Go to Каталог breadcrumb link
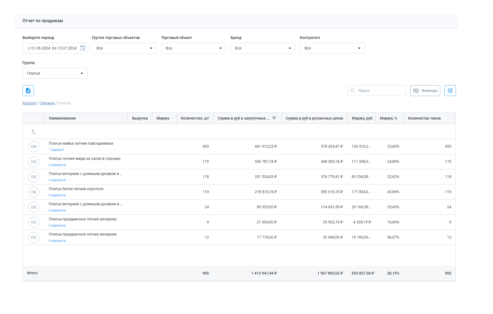The width and height of the screenshot is (493, 314). coord(30,103)
